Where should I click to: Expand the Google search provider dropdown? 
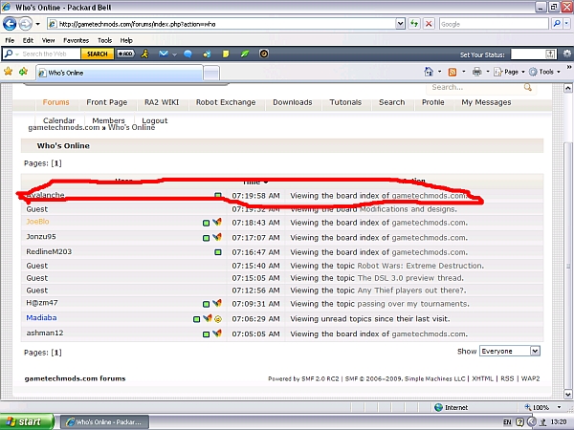[x=566, y=24]
